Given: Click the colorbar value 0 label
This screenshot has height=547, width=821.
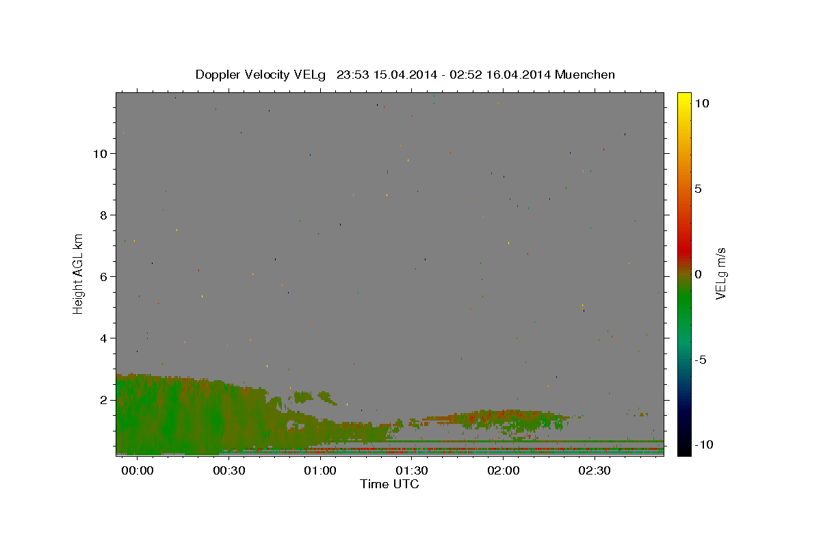Looking at the screenshot, I should point(698,274).
